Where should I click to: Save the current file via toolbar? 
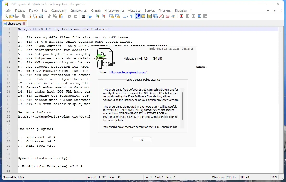pos(17,16)
